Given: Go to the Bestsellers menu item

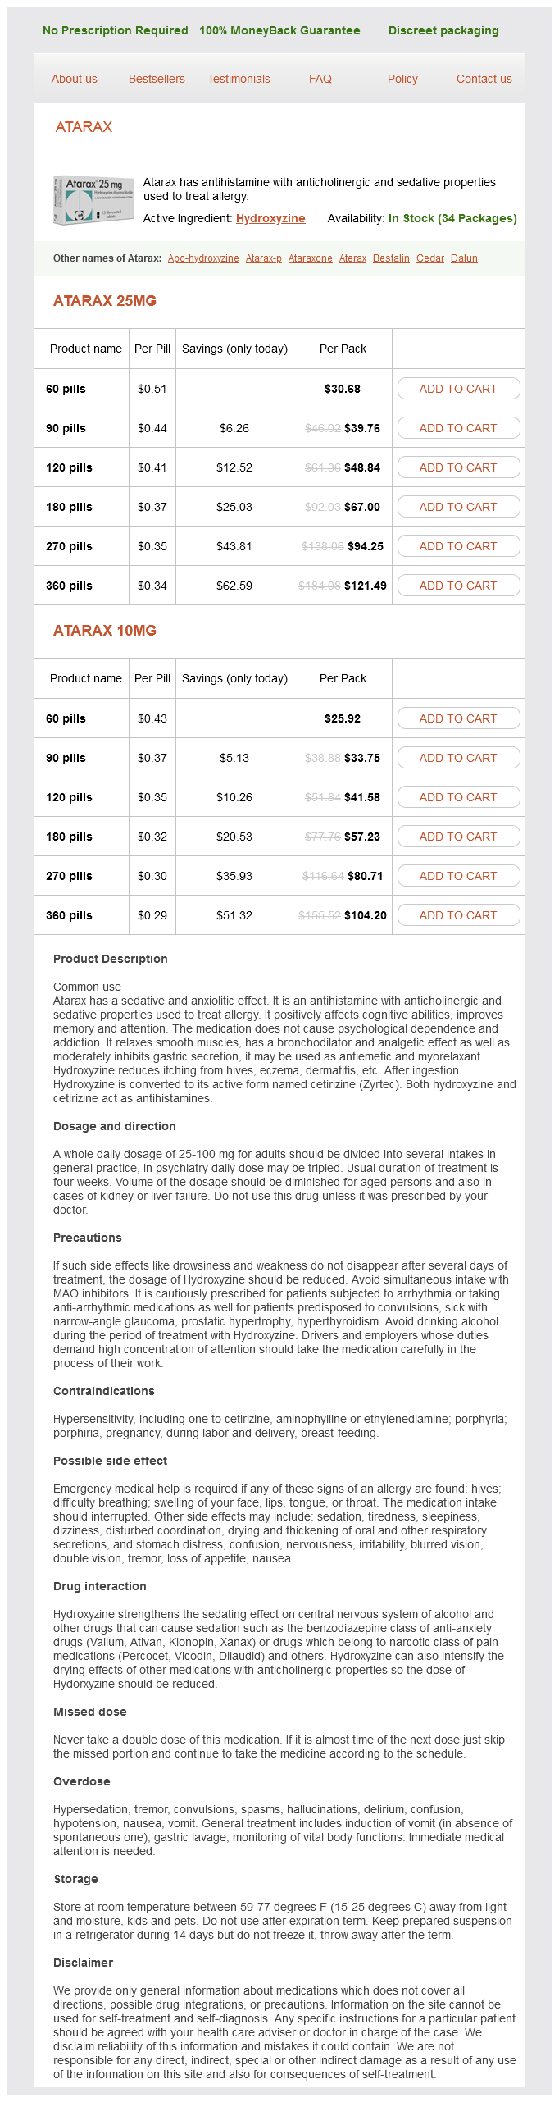Looking at the screenshot, I should (157, 79).
